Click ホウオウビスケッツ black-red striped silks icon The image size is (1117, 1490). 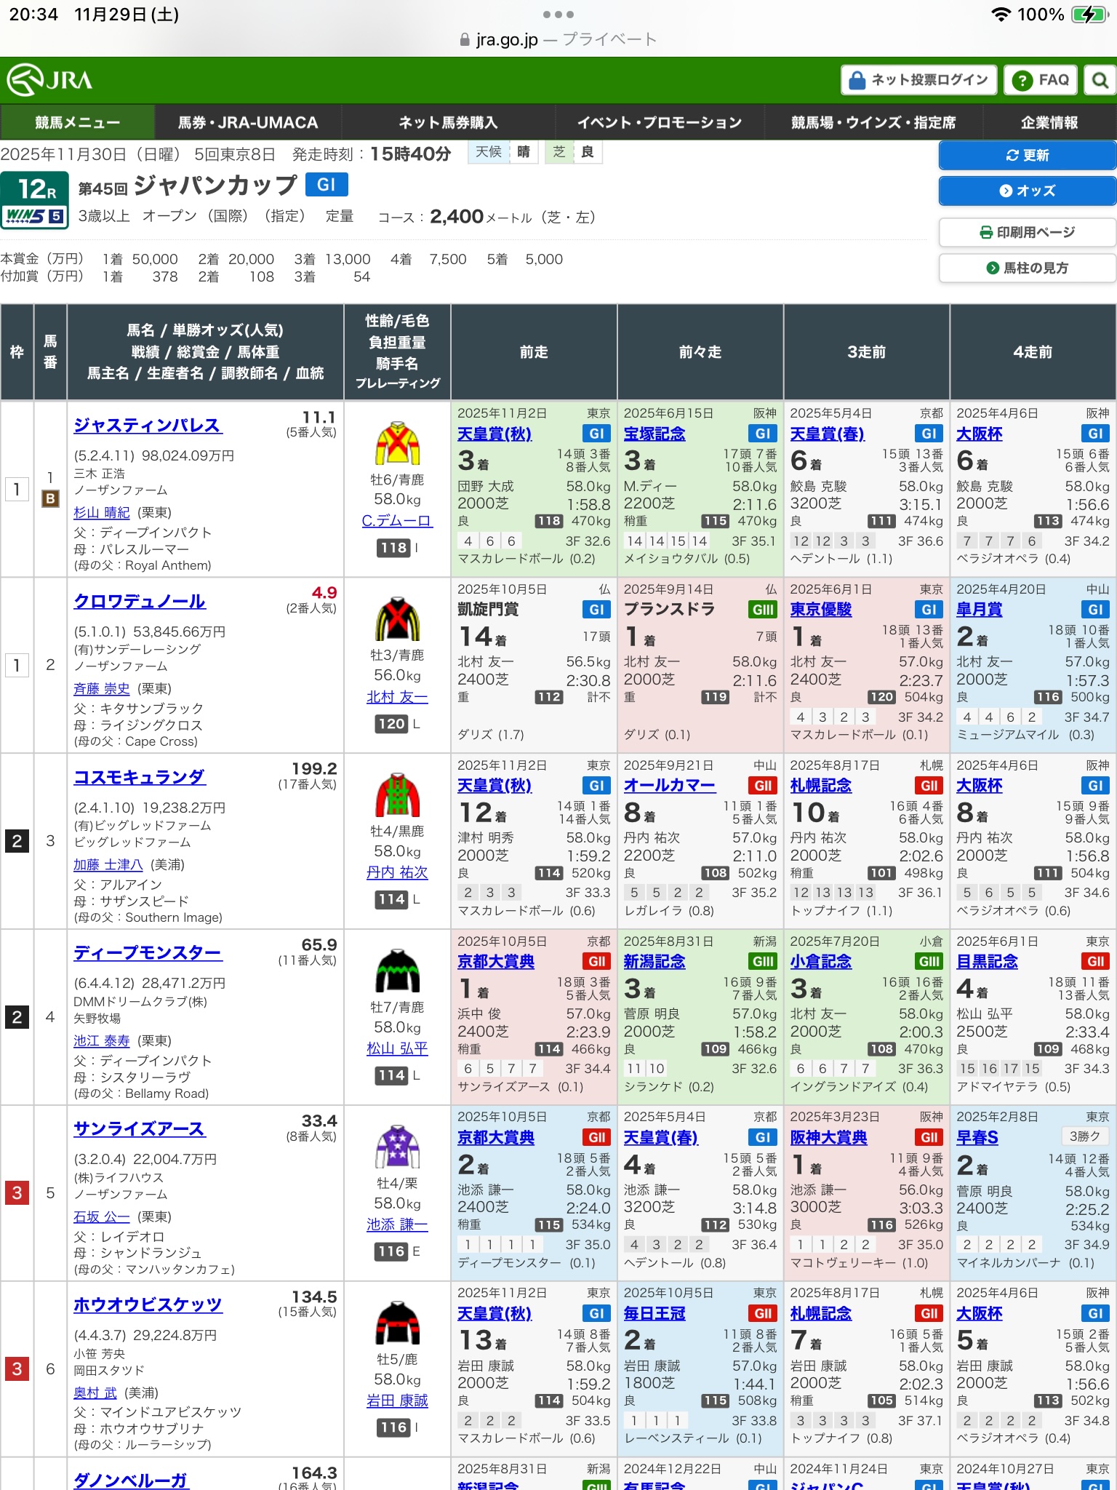click(397, 1323)
